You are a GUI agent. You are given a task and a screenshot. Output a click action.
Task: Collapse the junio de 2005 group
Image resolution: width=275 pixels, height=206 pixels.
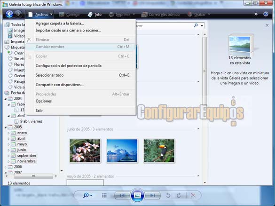(198, 129)
